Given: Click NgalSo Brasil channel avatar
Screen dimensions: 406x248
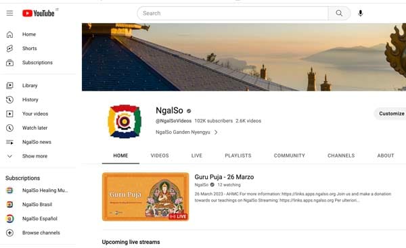Looking at the screenshot, I should tap(9, 205).
